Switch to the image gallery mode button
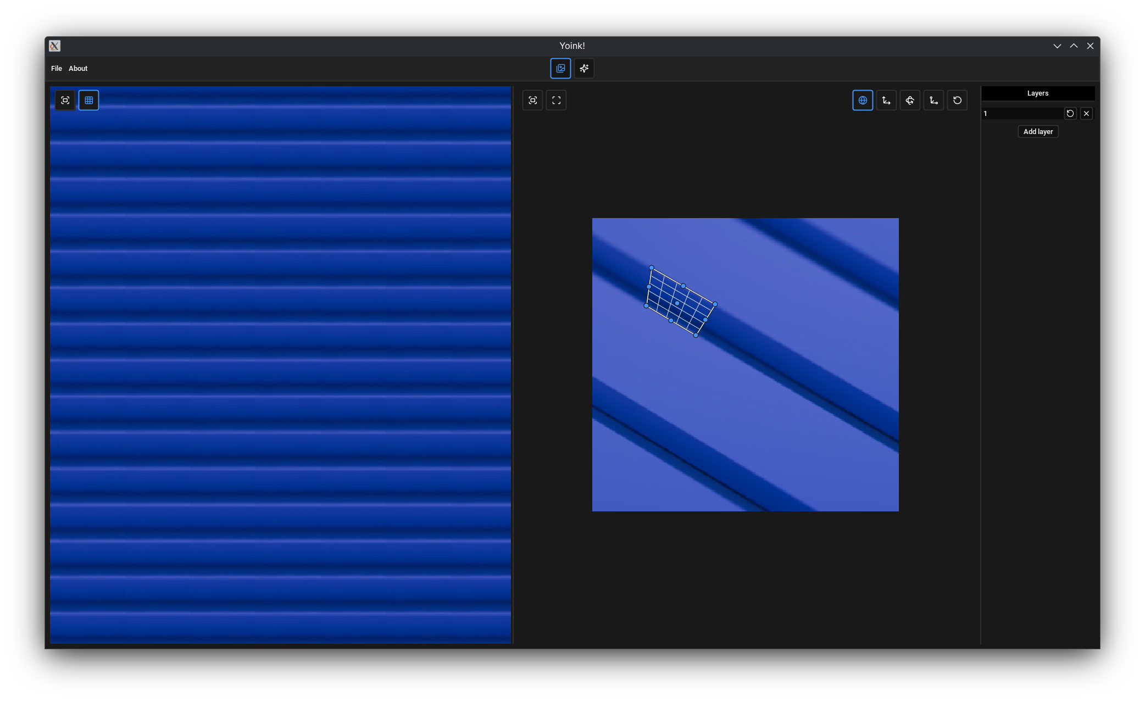Viewport: 1145px width, 702px height. point(560,68)
